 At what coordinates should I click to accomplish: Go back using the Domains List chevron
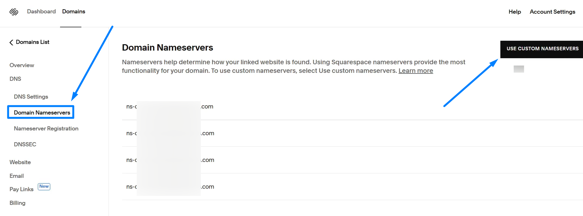tap(11, 42)
